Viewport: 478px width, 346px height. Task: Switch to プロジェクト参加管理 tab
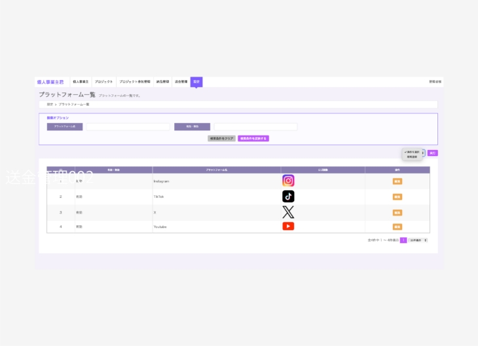coord(135,82)
